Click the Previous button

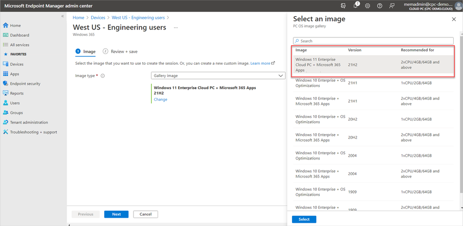coord(86,214)
